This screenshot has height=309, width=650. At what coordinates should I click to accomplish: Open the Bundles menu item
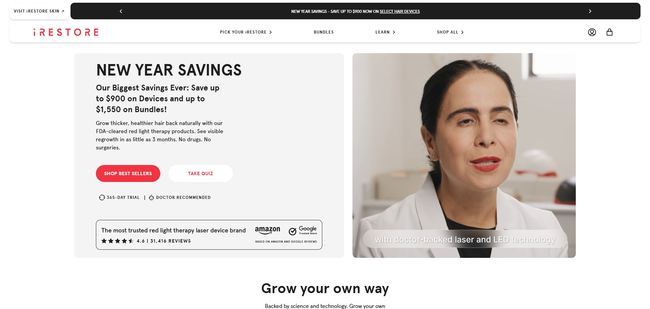click(x=324, y=32)
